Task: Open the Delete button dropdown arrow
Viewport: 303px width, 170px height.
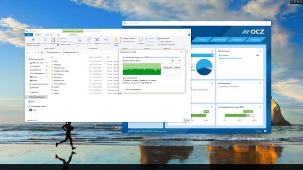Action: 97,45
